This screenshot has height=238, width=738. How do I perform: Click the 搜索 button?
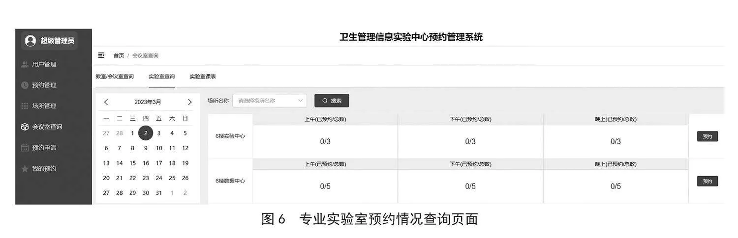point(332,101)
